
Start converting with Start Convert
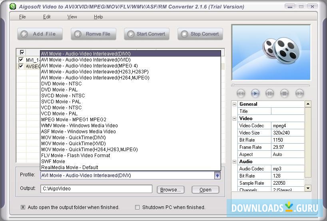coord(147,34)
